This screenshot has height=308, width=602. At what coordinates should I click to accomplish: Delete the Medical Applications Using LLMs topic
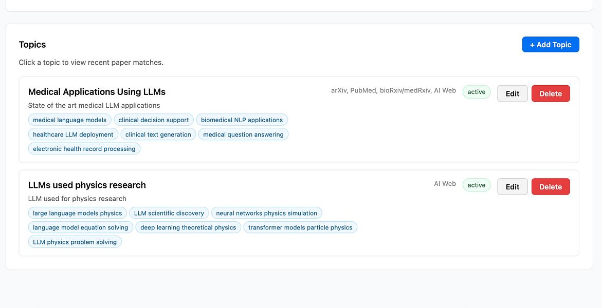(551, 93)
